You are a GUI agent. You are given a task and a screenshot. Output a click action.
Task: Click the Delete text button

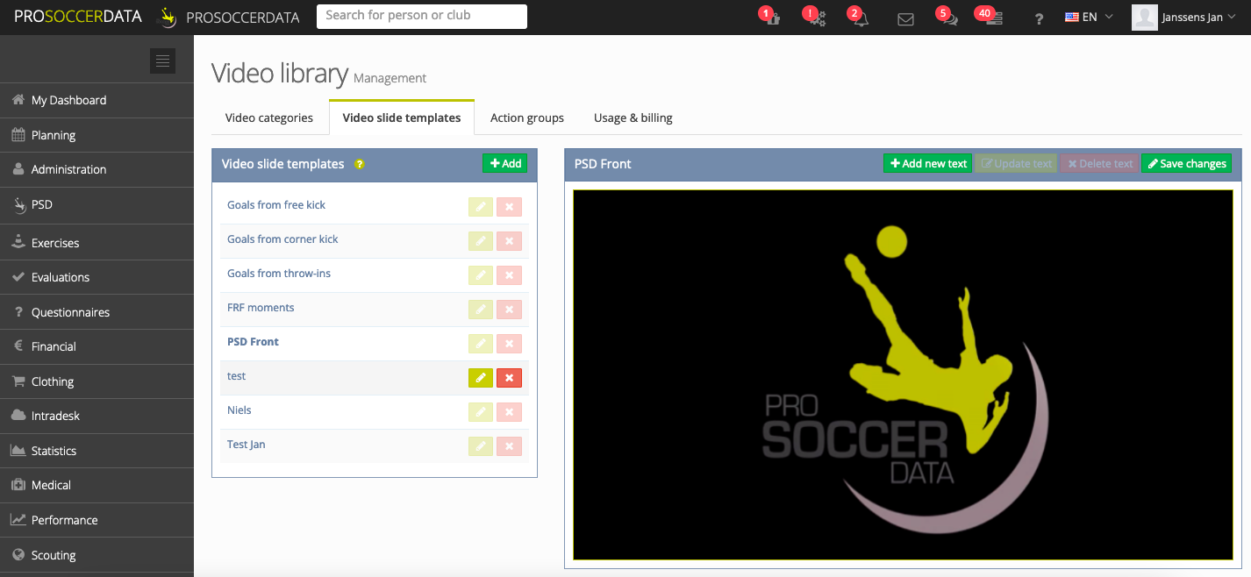pyautogui.click(x=1100, y=163)
